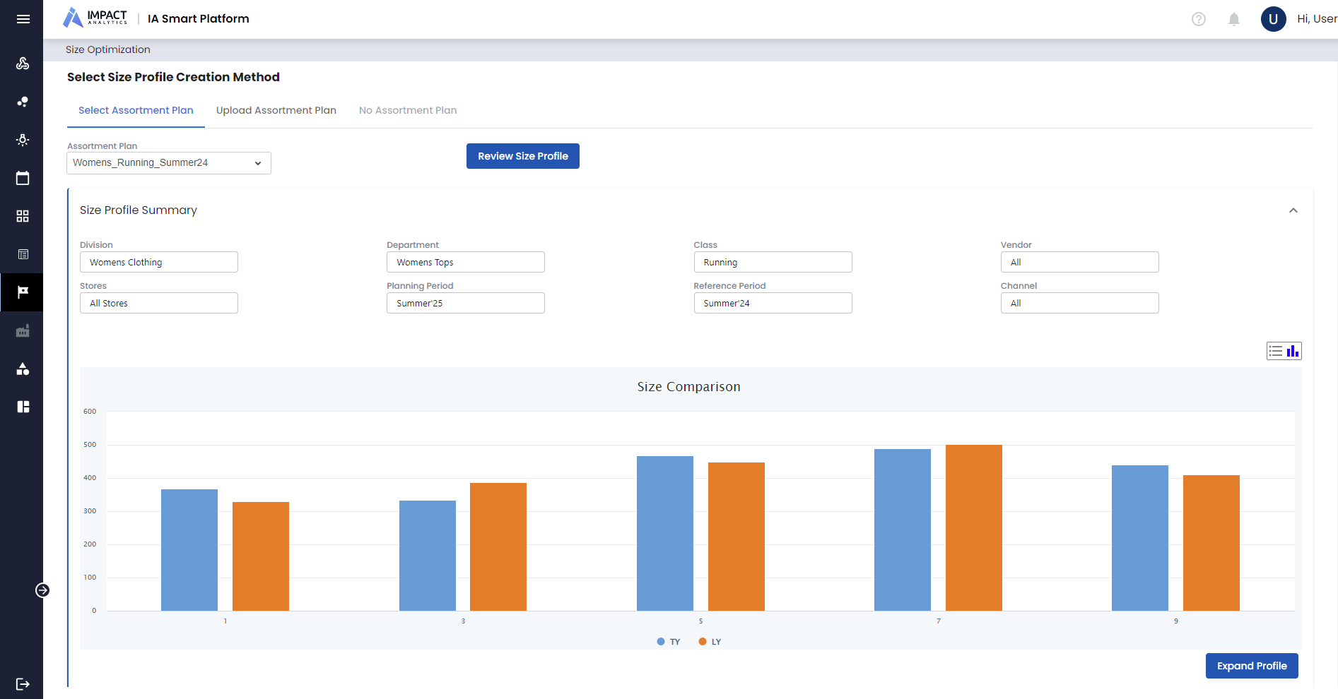Click the Size Comparison chart title
1338x699 pixels.
[689, 387]
